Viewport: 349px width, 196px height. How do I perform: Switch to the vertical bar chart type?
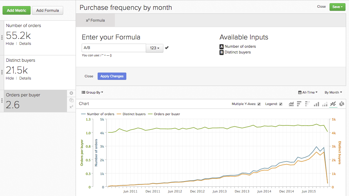point(316,104)
